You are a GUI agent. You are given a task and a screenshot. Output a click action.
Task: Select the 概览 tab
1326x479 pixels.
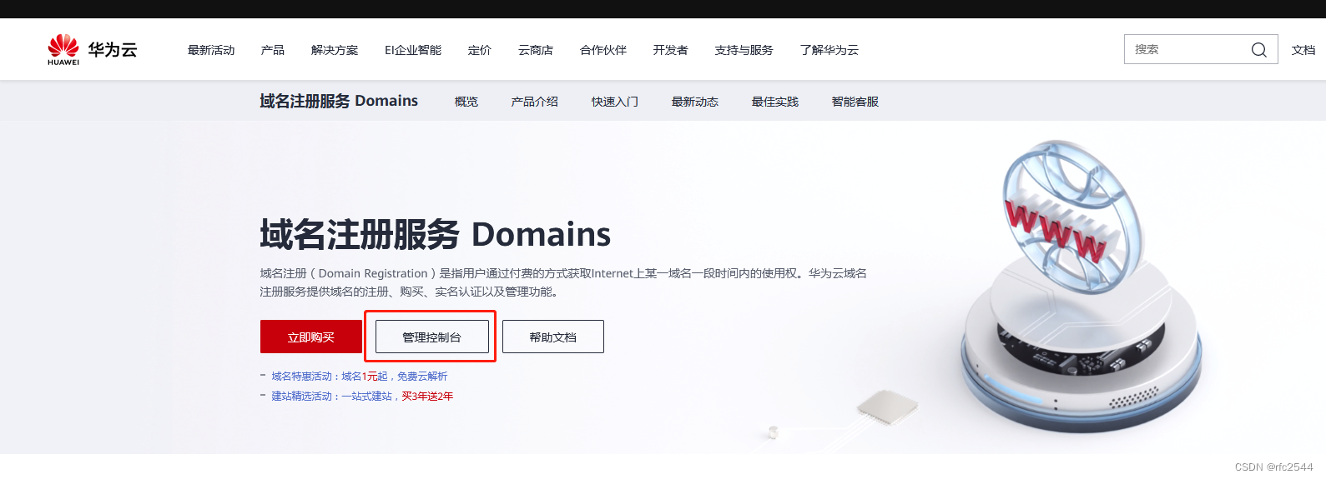click(466, 102)
